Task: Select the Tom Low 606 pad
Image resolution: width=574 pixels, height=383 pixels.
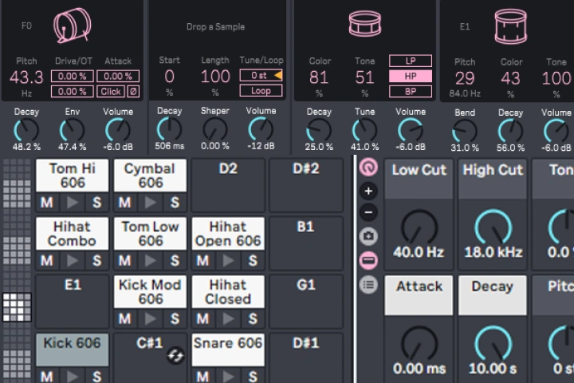Action: point(150,234)
